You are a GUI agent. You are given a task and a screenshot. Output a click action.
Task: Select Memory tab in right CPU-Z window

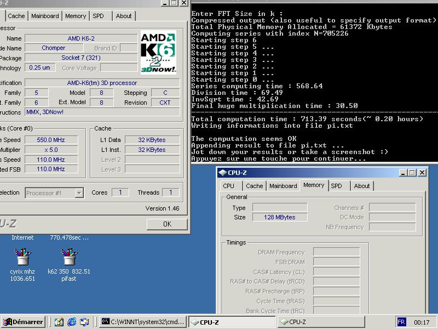pos(314,185)
